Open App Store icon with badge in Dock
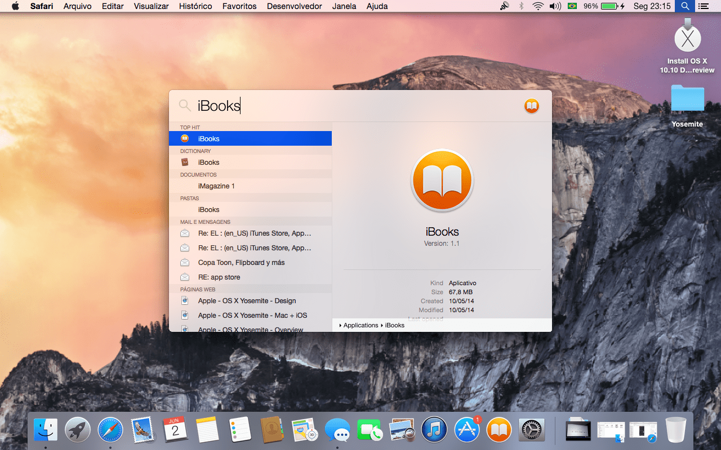 [x=467, y=430]
